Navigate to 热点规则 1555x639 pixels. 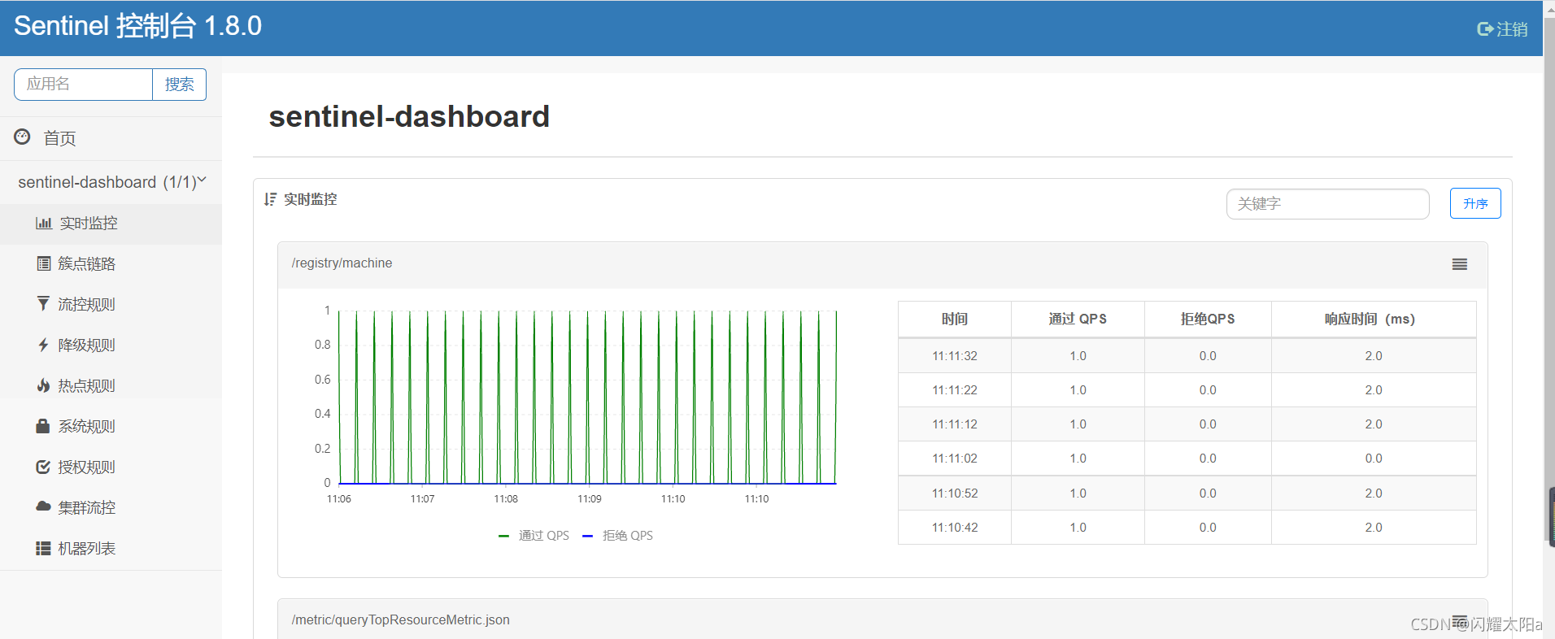[111, 386]
